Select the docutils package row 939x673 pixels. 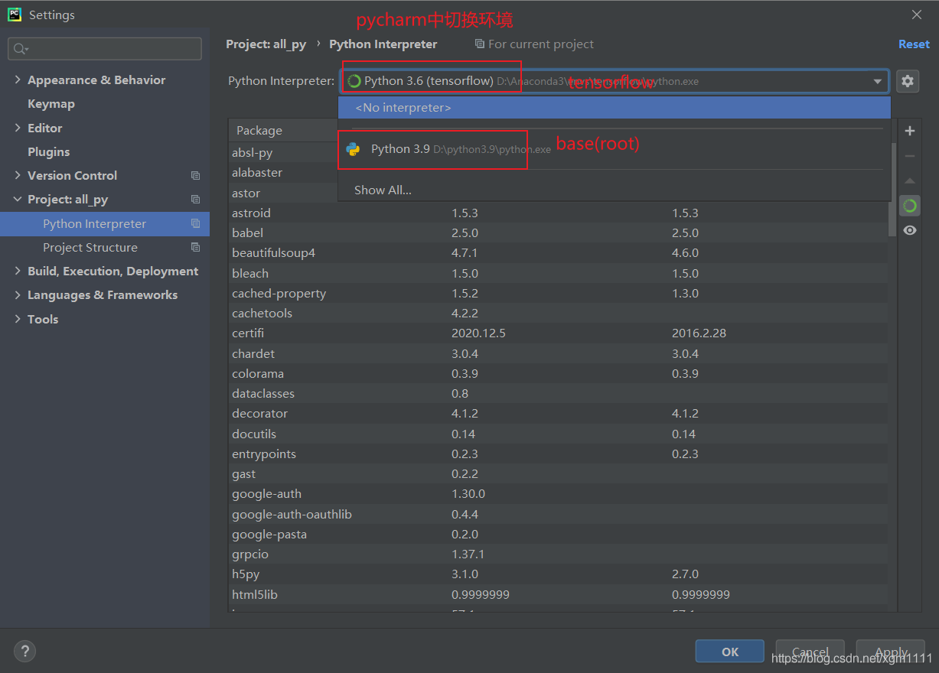click(x=559, y=434)
